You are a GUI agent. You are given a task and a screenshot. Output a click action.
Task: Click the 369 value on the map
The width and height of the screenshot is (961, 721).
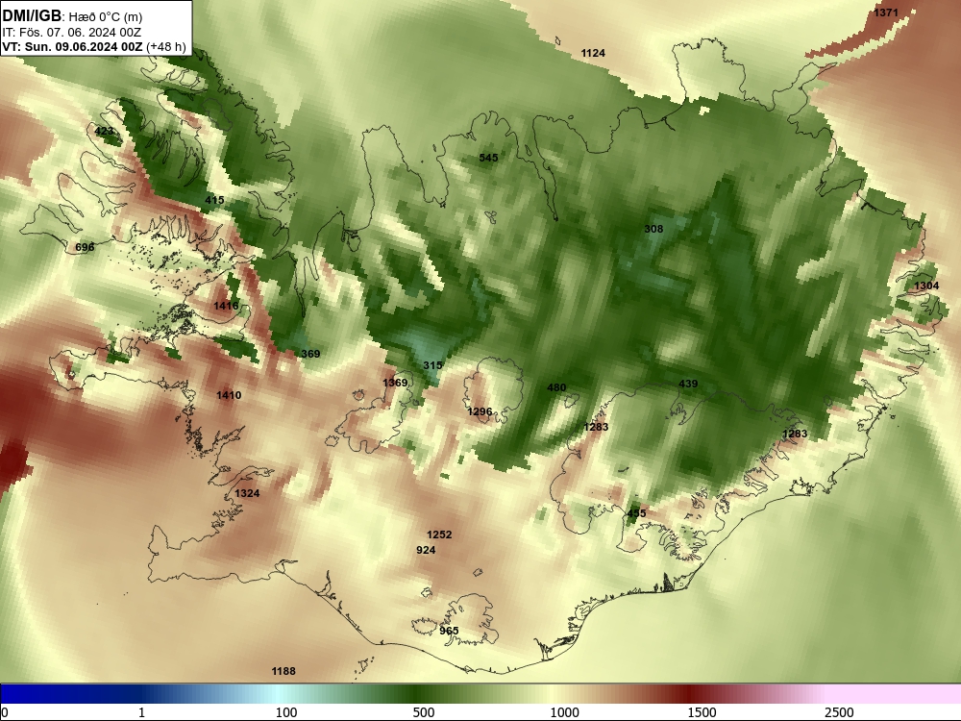click(x=310, y=354)
